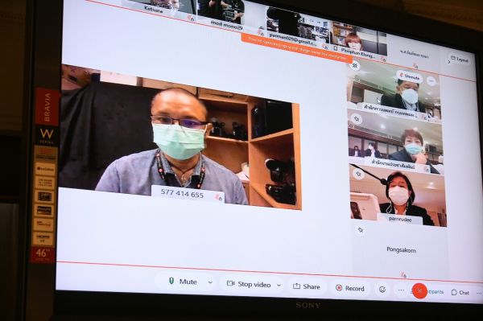The height and width of the screenshot is (321, 483).
Task: End meeting with the red X button
Action: [x=419, y=291]
